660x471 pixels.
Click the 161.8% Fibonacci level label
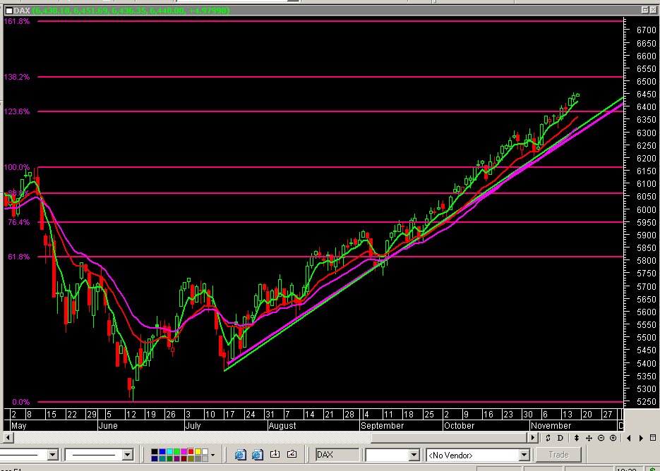click(x=17, y=21)
